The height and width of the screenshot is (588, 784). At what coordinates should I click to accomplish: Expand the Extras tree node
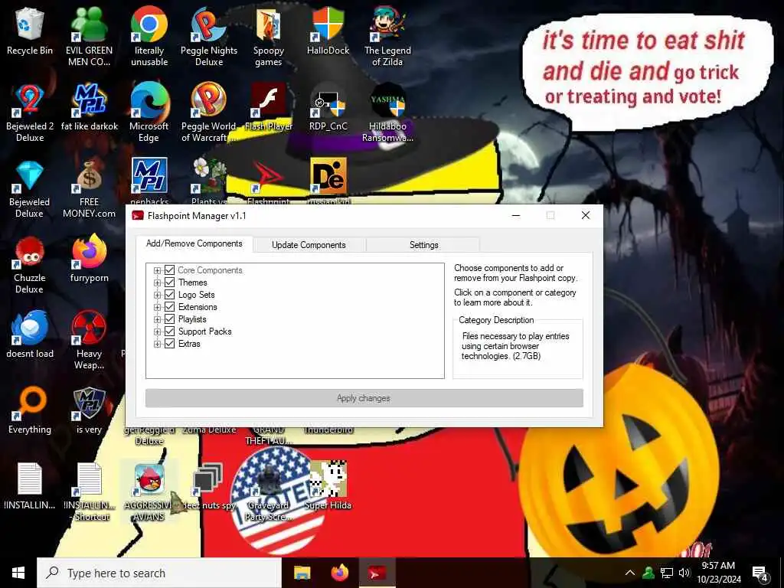tap(157, 344)
